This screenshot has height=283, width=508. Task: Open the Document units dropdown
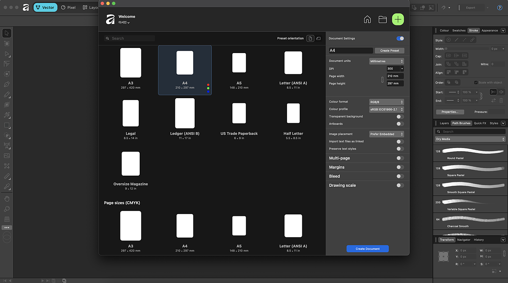click(386, 61)
